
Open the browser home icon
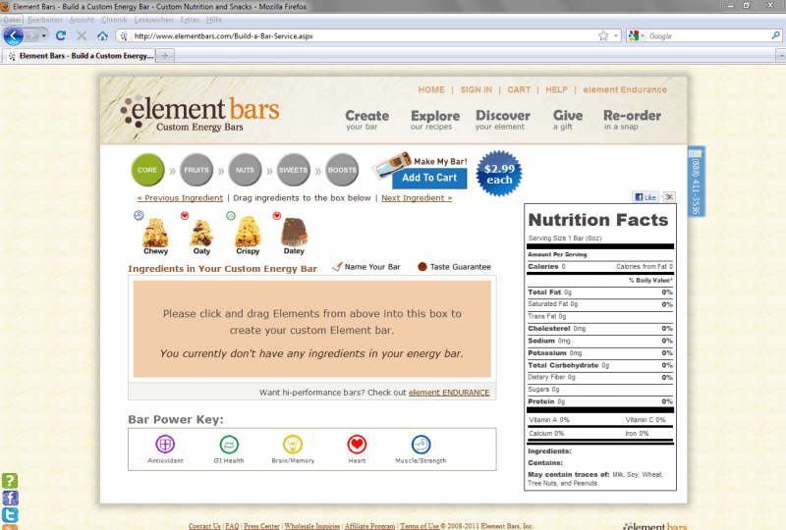[x=103, y=35]
